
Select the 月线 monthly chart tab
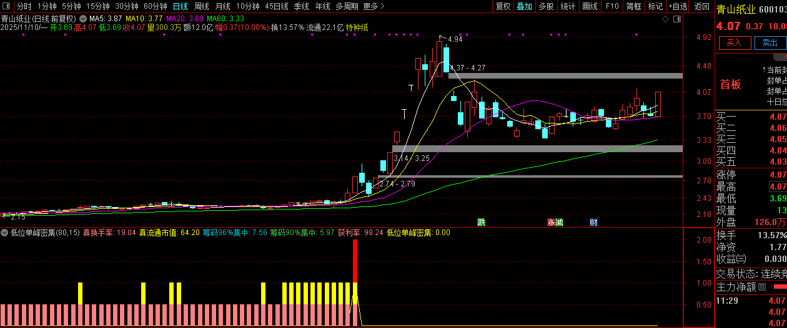coord(223,6)
